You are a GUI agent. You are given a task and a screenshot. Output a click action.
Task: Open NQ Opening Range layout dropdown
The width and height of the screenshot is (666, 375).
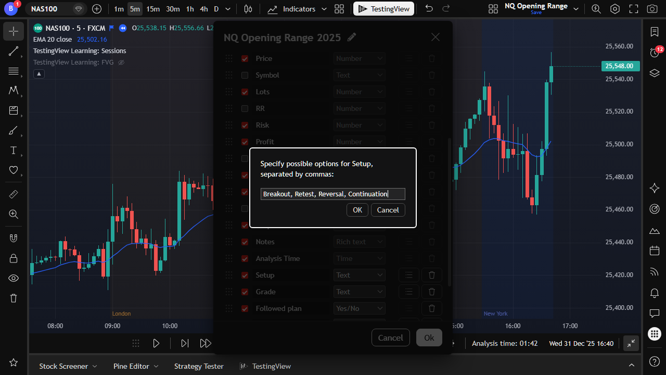pos(576,9)
